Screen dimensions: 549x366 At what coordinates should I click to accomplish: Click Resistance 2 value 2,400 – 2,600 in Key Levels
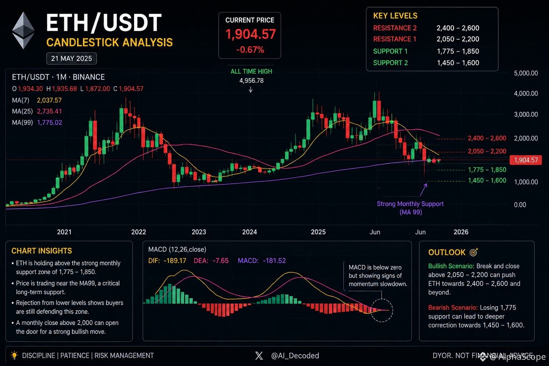[x=458, y=28]
